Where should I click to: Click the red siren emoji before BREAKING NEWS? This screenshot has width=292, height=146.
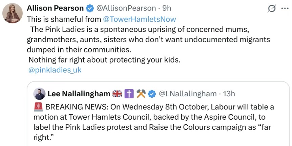[x=38, y=107]
